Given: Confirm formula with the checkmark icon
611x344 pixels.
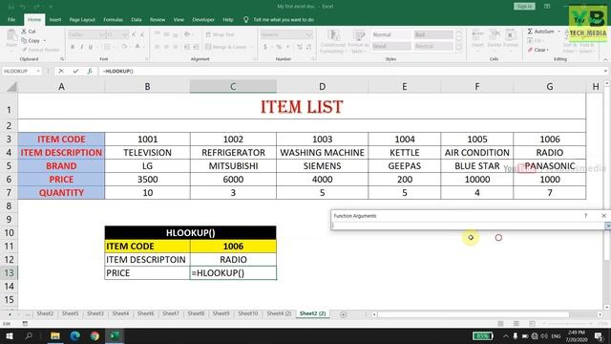Looking at the screenshot, I should pyautogui.click(x=75, y=71).
